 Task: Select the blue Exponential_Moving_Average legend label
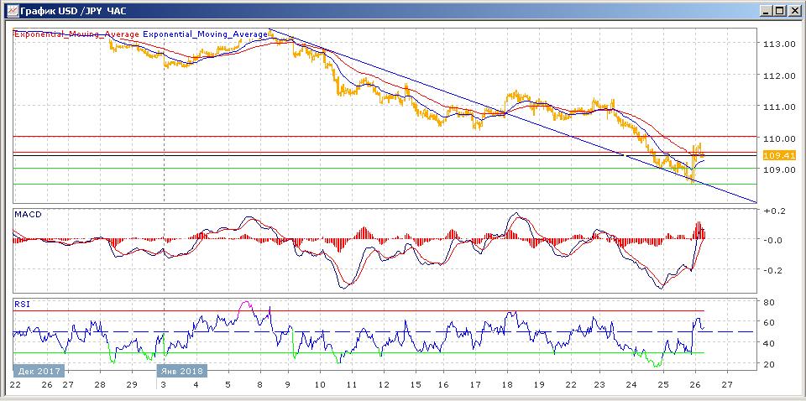click(x=206, y=34)
